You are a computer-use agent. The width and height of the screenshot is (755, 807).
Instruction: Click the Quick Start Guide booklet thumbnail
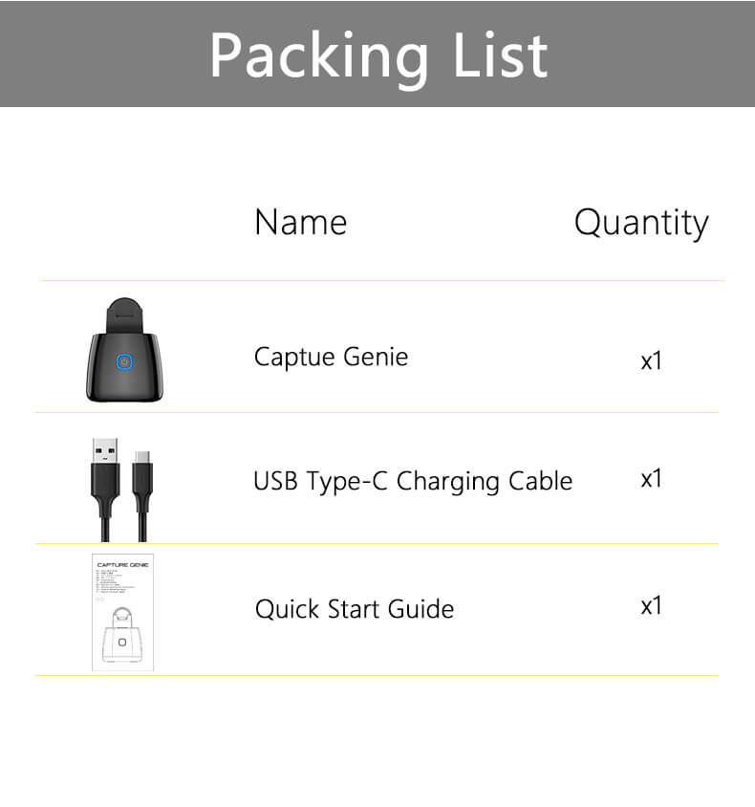pyautogui.click(x=122, y=612)
